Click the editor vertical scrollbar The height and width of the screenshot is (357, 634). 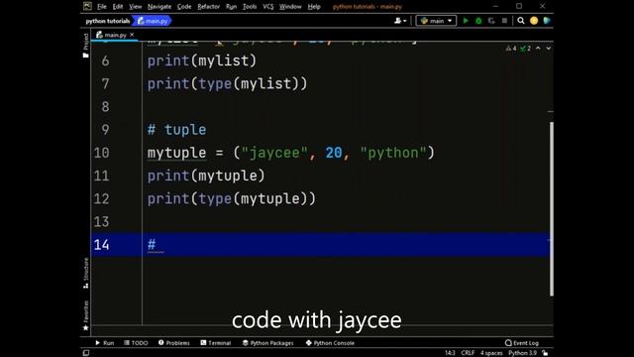click(551, 208)
